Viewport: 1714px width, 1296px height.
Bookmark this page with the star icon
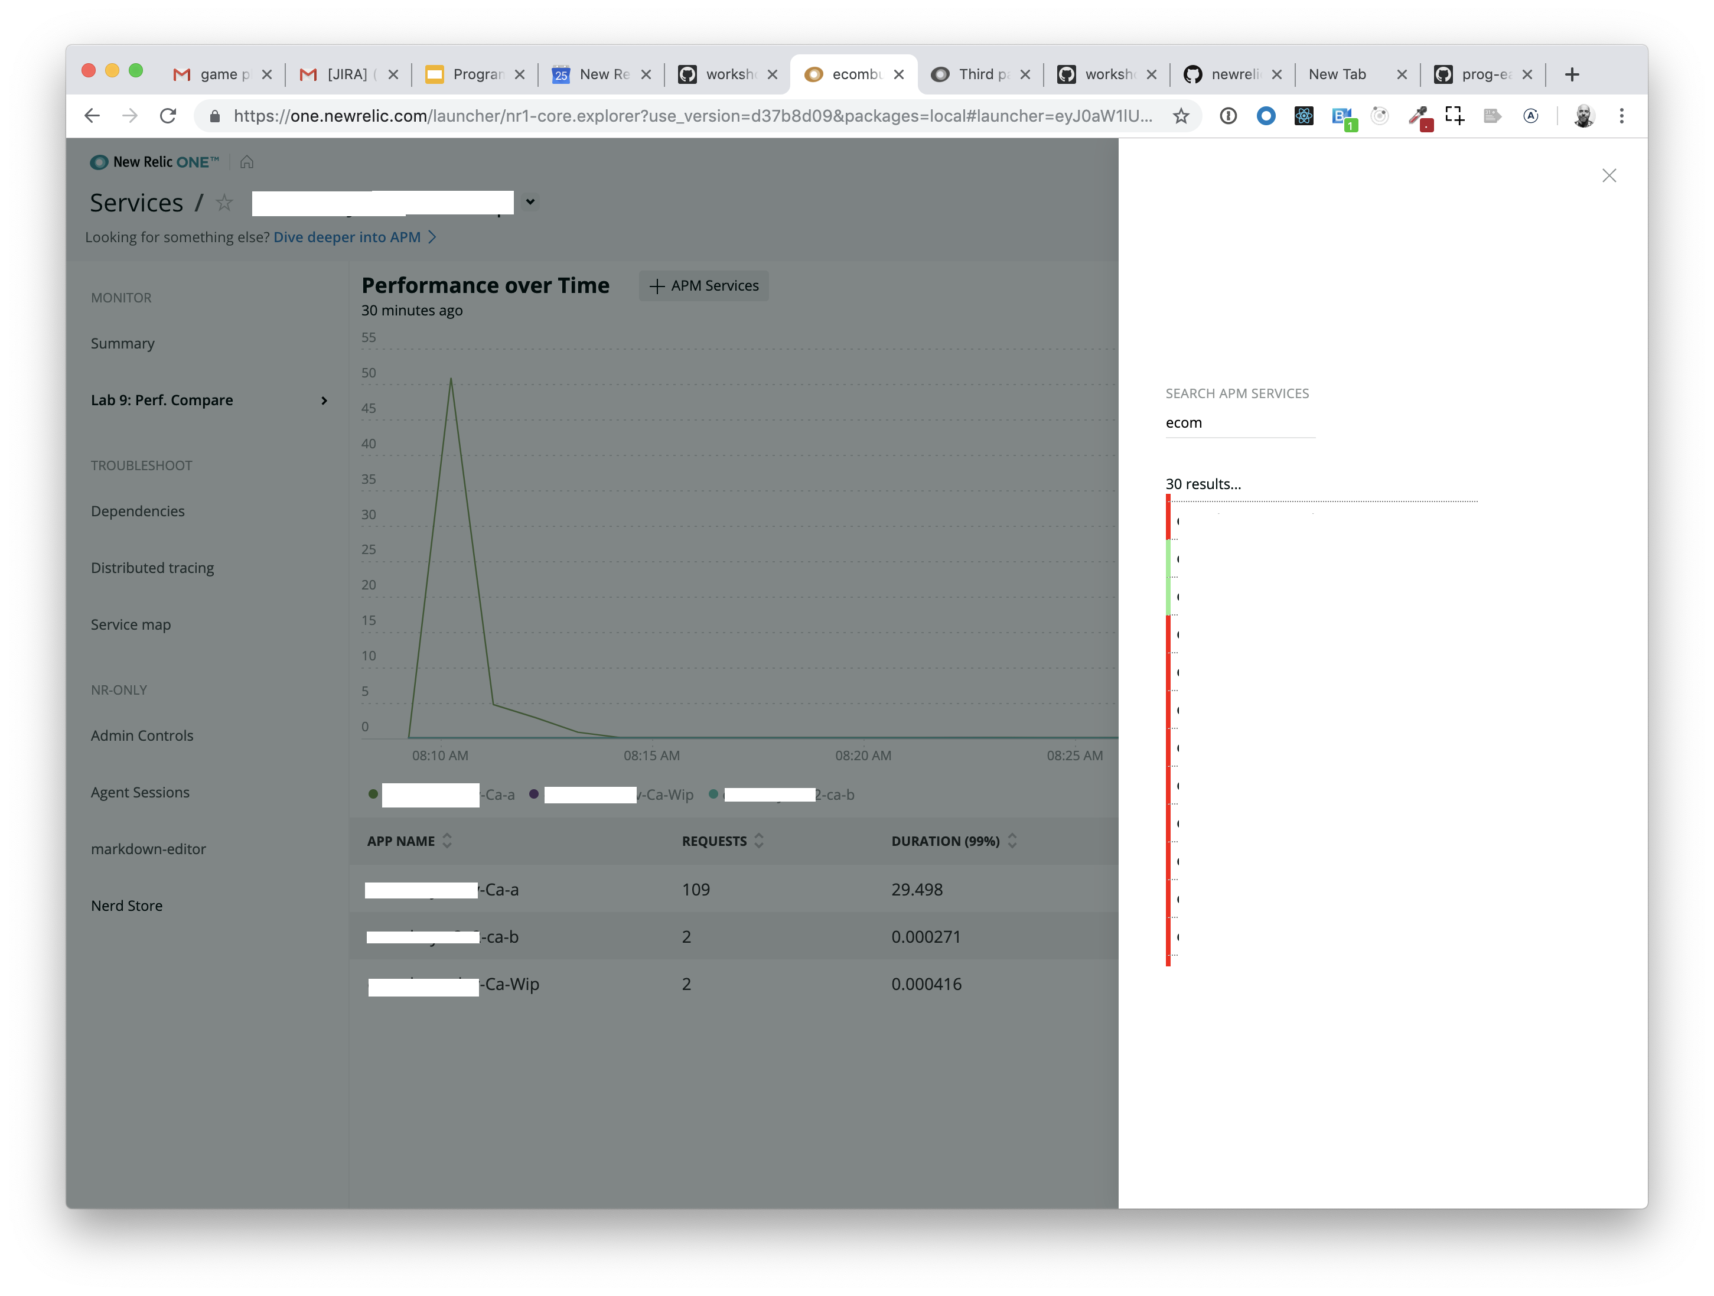pos(1180,116)
